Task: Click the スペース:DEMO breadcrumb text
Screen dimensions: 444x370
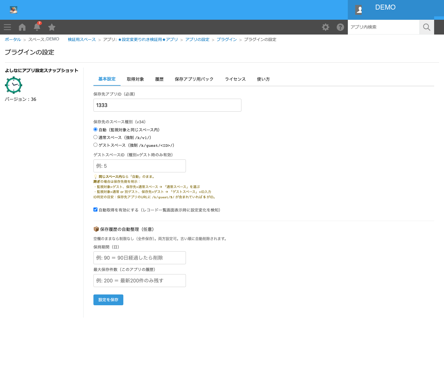Action: point(44,39)
